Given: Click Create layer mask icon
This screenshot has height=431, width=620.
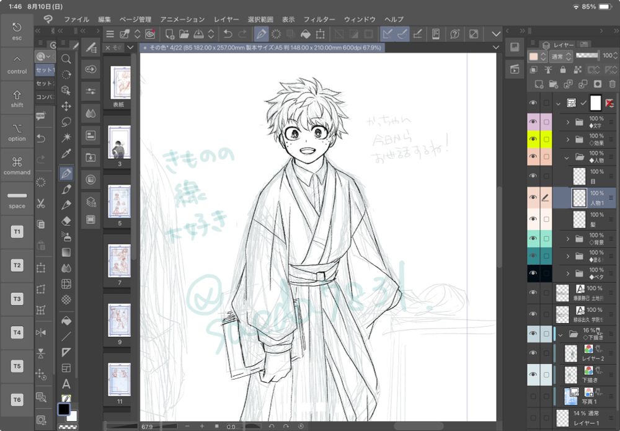Looking at the screenshot, I should 597,84.
